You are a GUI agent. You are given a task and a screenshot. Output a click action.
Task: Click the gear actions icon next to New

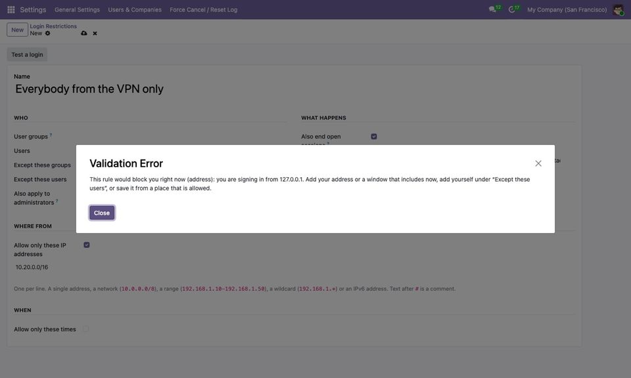(x=48, y=33)
